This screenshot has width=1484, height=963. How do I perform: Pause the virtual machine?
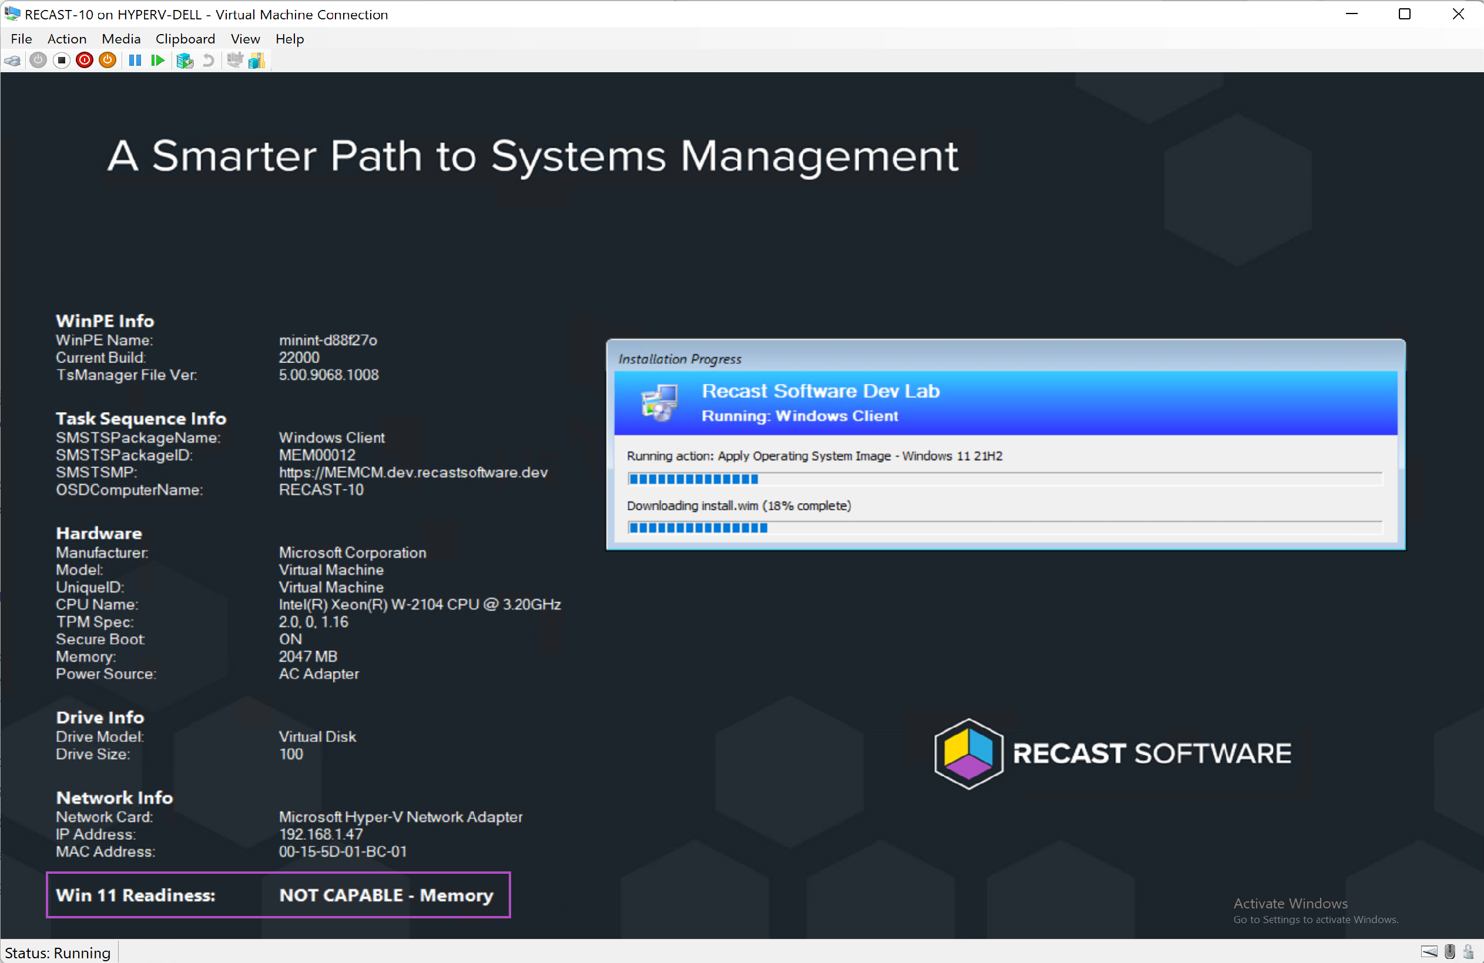135,60
